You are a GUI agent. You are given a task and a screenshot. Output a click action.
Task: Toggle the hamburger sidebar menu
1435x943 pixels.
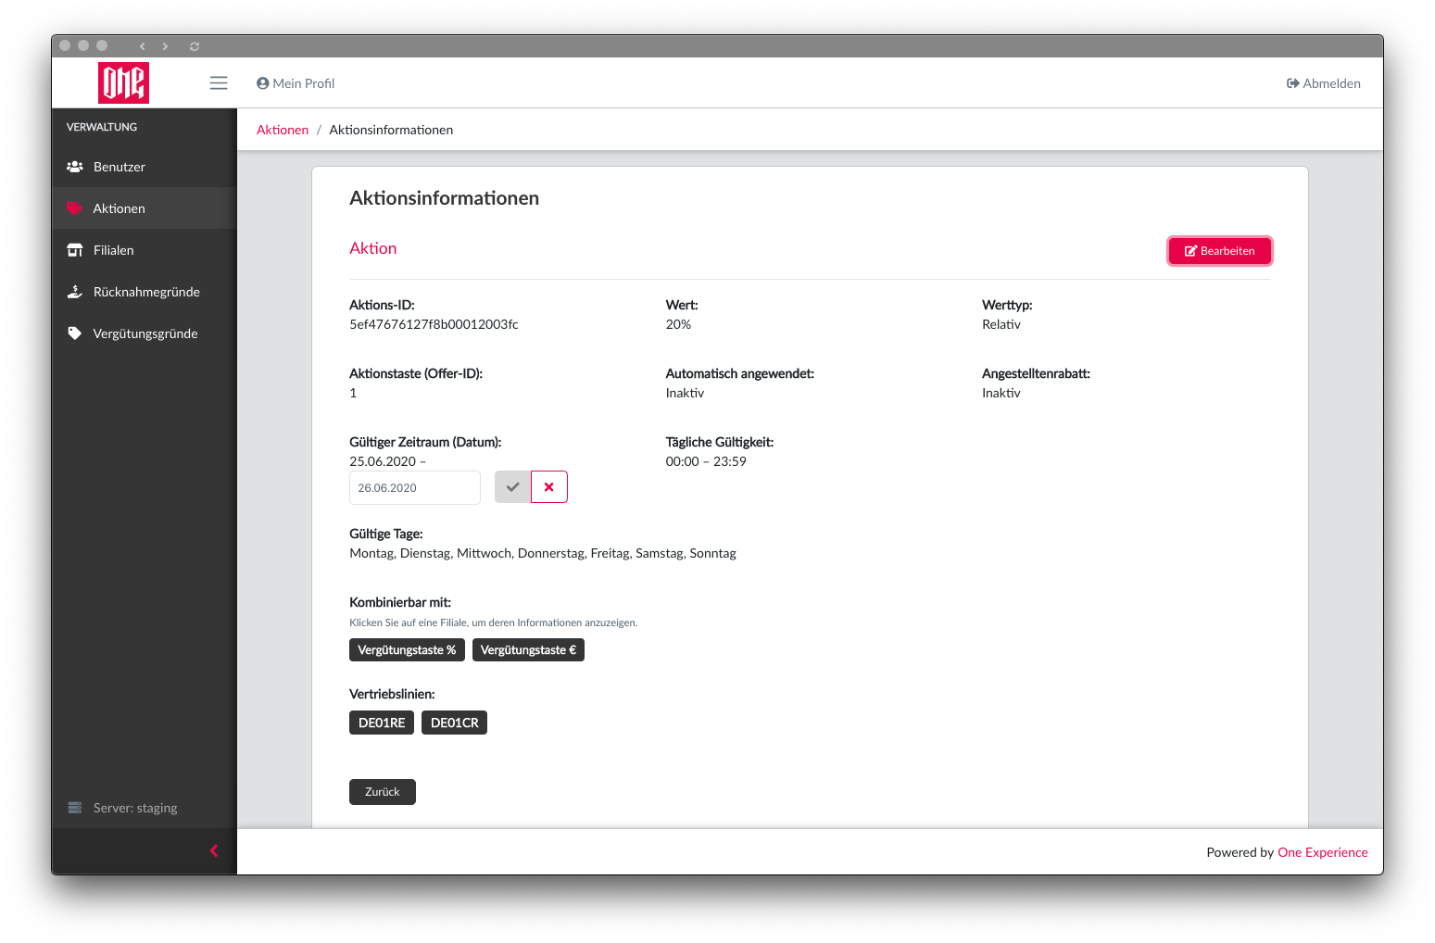coord(219,83)
